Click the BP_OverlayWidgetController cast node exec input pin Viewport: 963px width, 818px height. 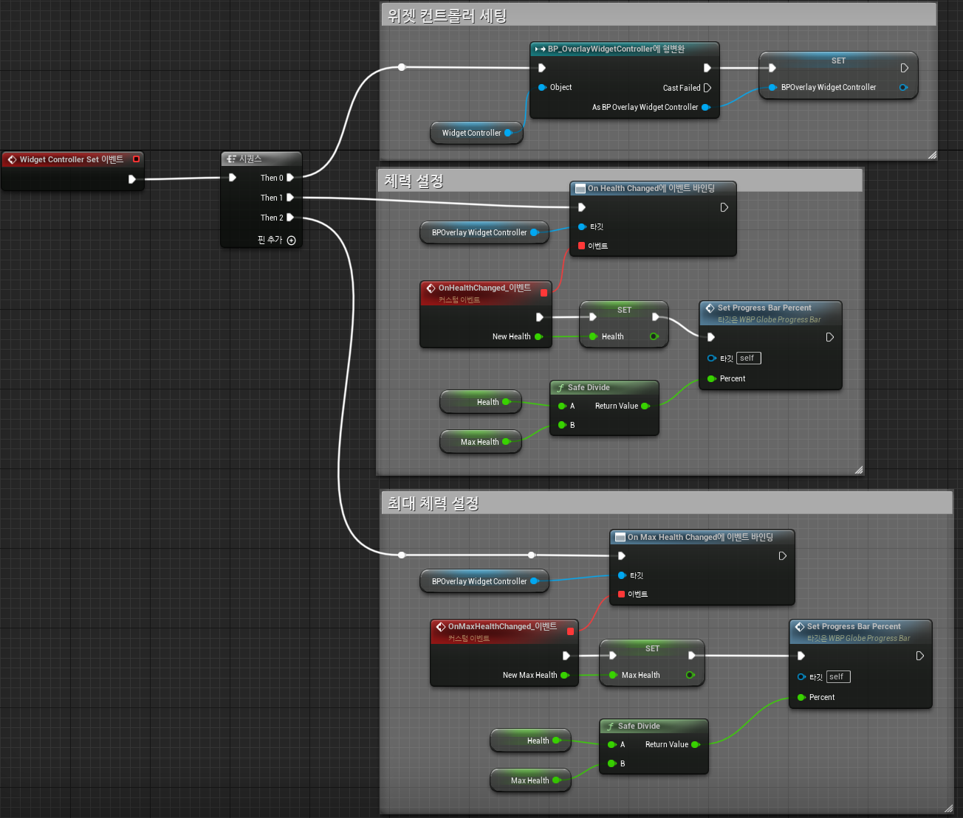pos(542,68)
